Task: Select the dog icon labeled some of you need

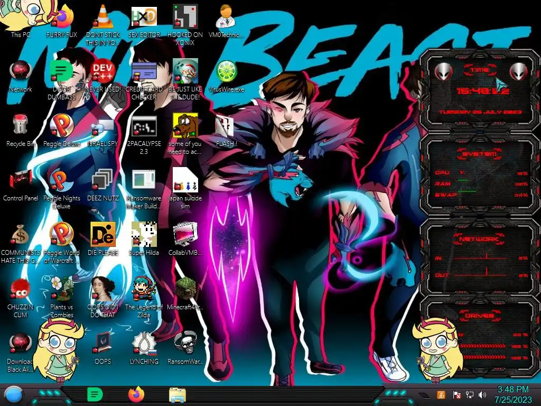Action: pyautogui.click(x=185, y=134)
